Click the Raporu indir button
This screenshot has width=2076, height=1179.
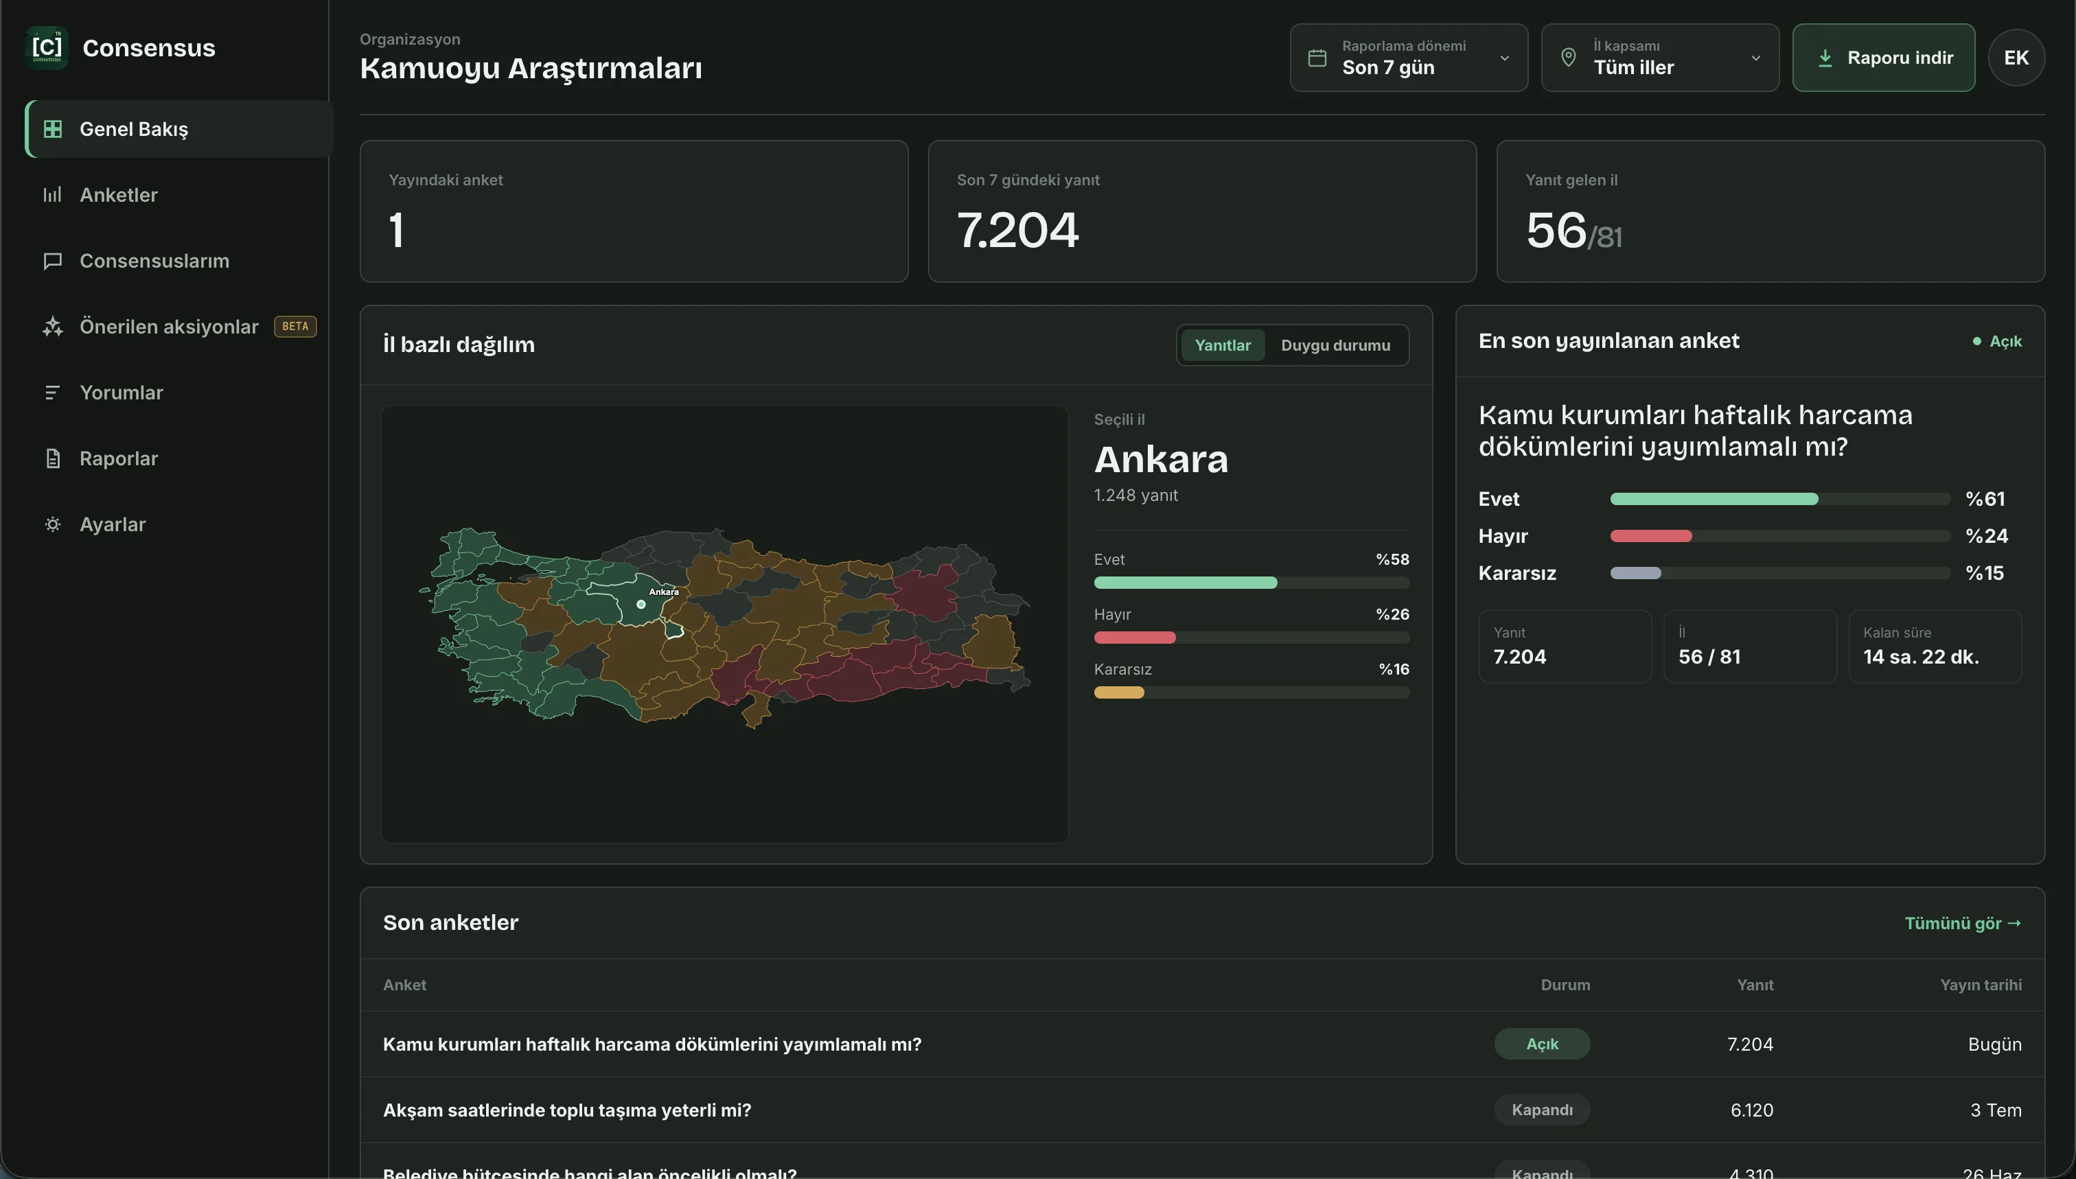coord(1883,58)
